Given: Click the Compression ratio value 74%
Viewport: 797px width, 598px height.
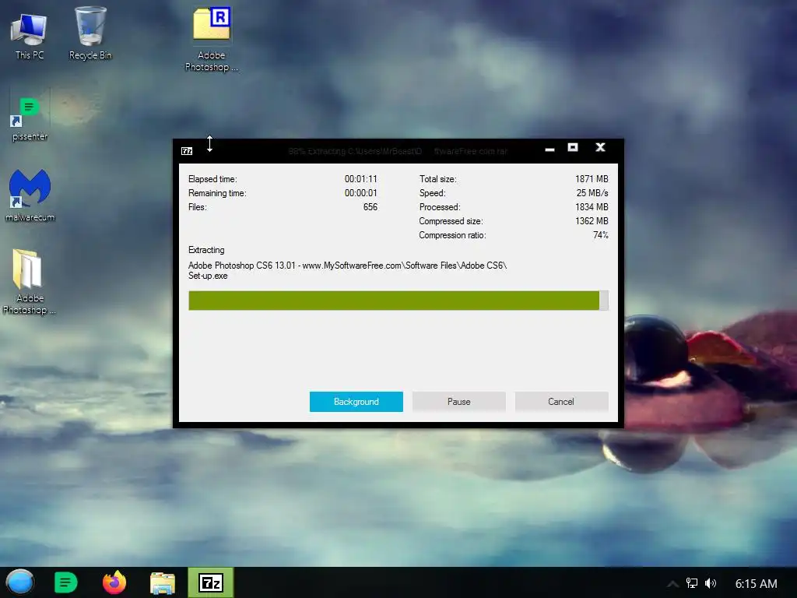Looking at the screenshot, I should (x=601, y=235).
